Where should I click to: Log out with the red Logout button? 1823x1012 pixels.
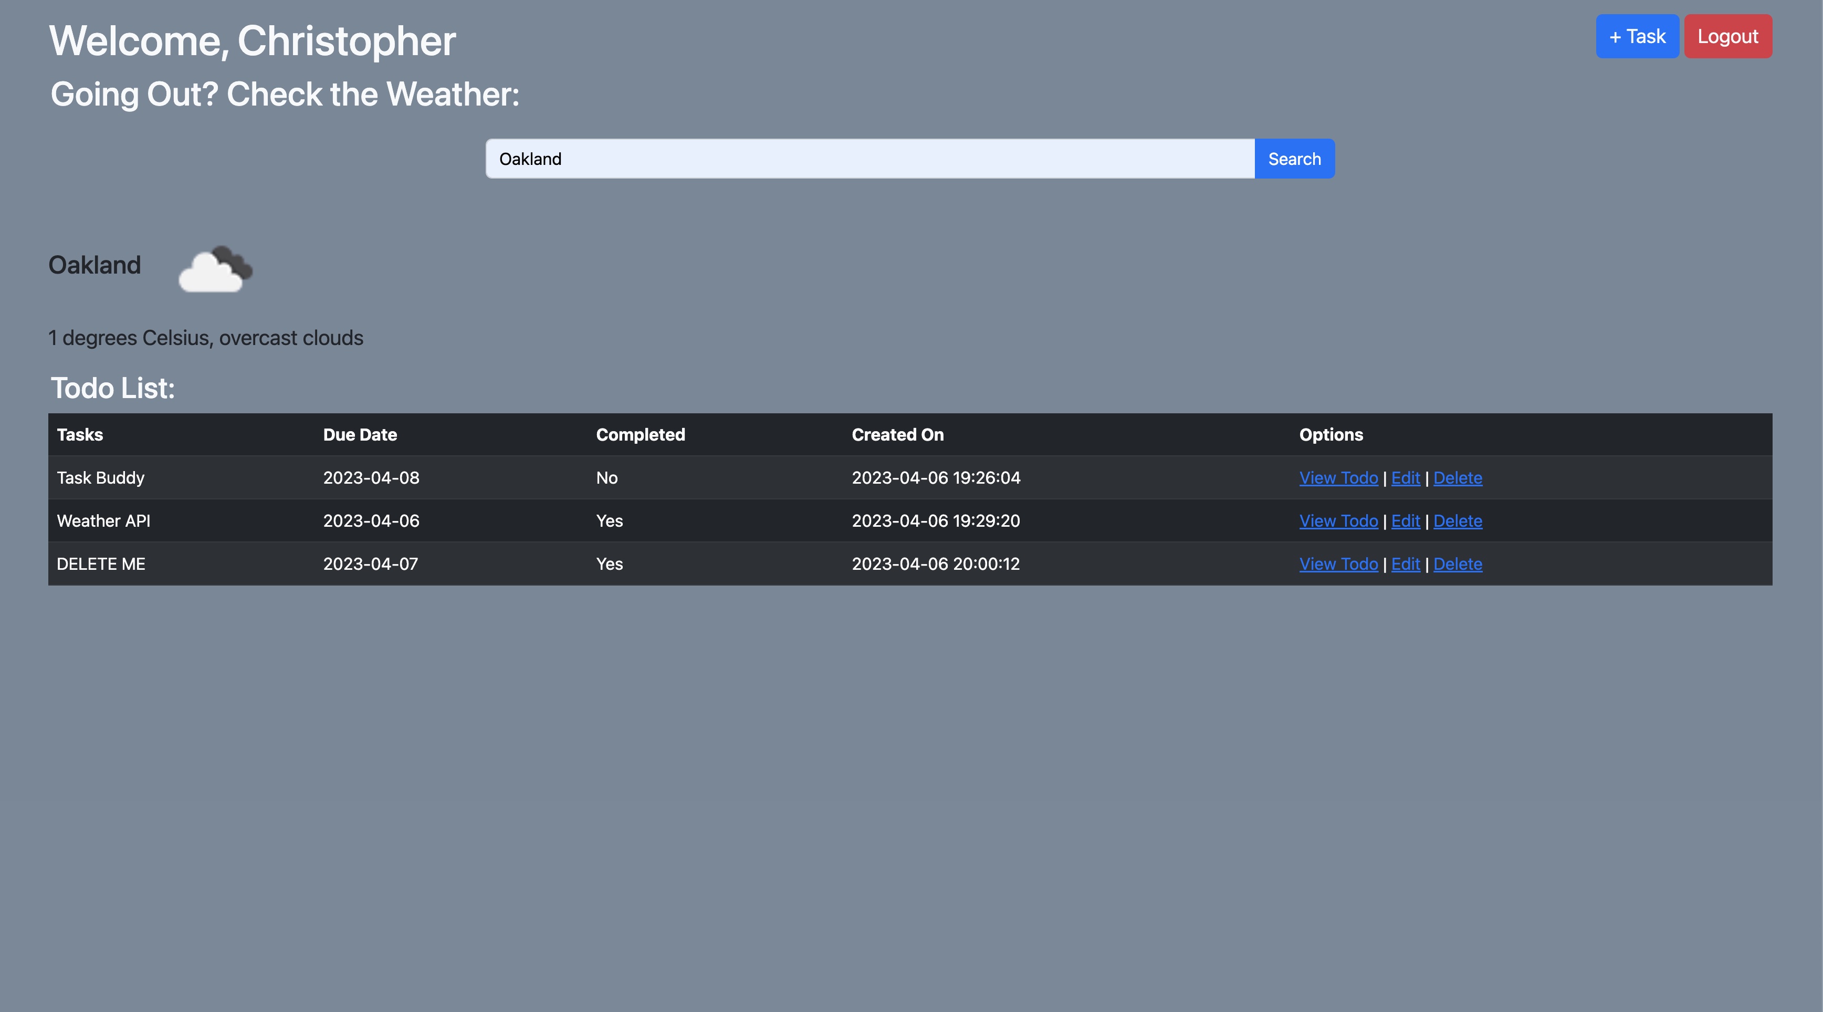1727,36
